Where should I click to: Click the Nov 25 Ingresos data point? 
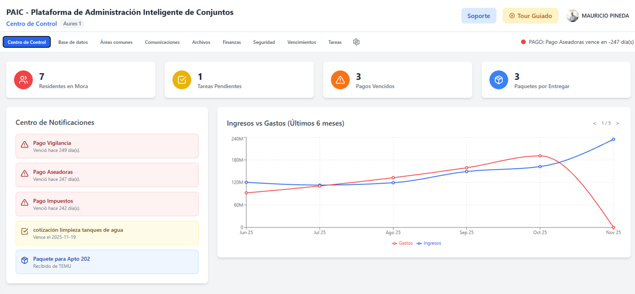click(x=613, y=139)
